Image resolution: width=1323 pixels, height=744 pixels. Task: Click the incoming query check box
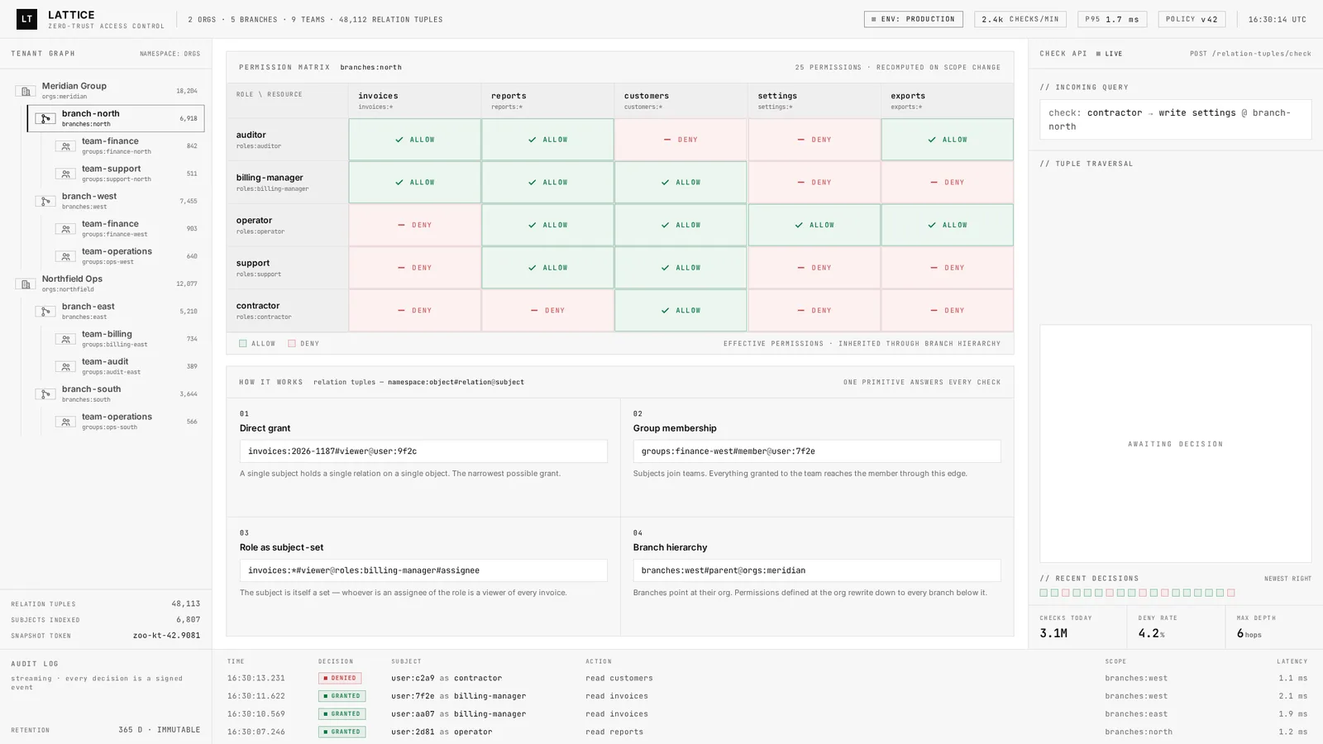pyautogui.click(x=1176, y=120)
